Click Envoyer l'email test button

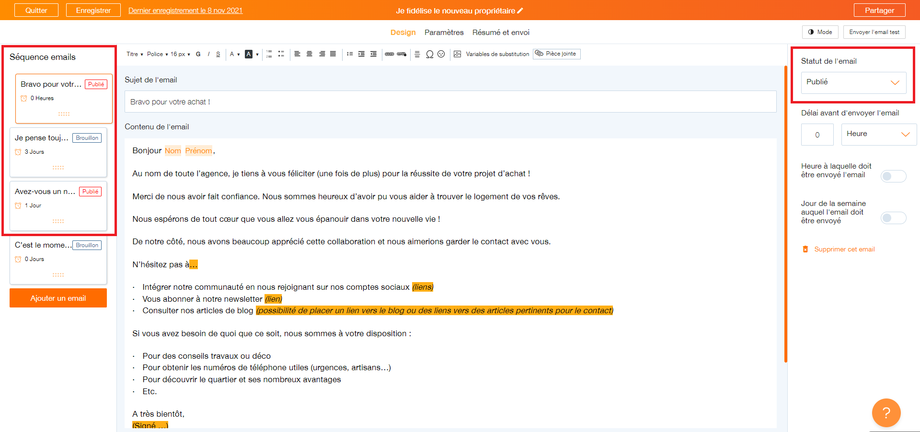point(874,32)
